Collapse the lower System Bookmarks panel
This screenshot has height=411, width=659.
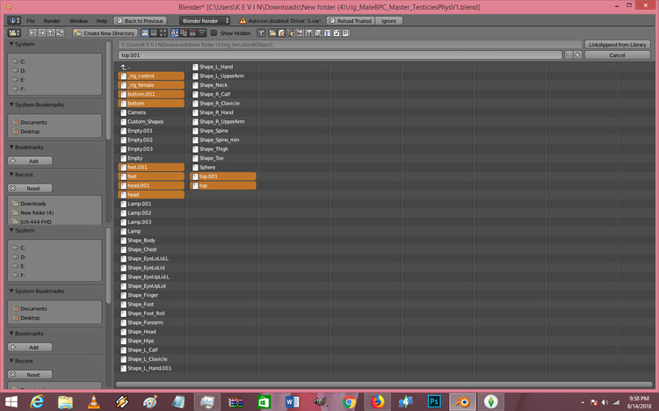pos(11,291)
